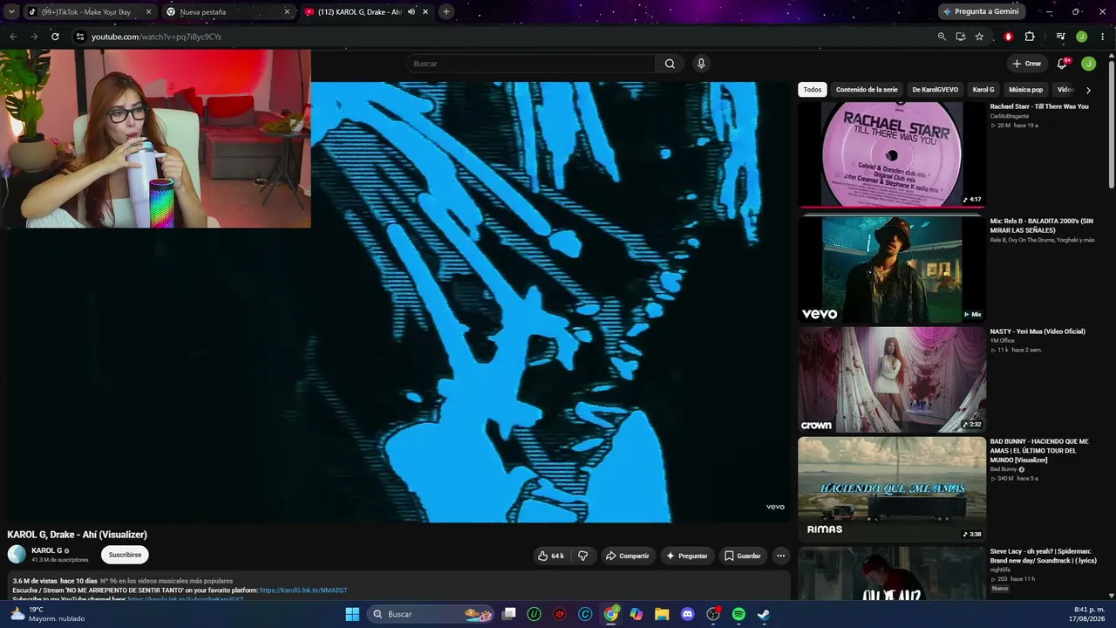Mute the KAROL G tab audio icon
The width and height of the screenshot is (1116, 628).
click(412, 12)
